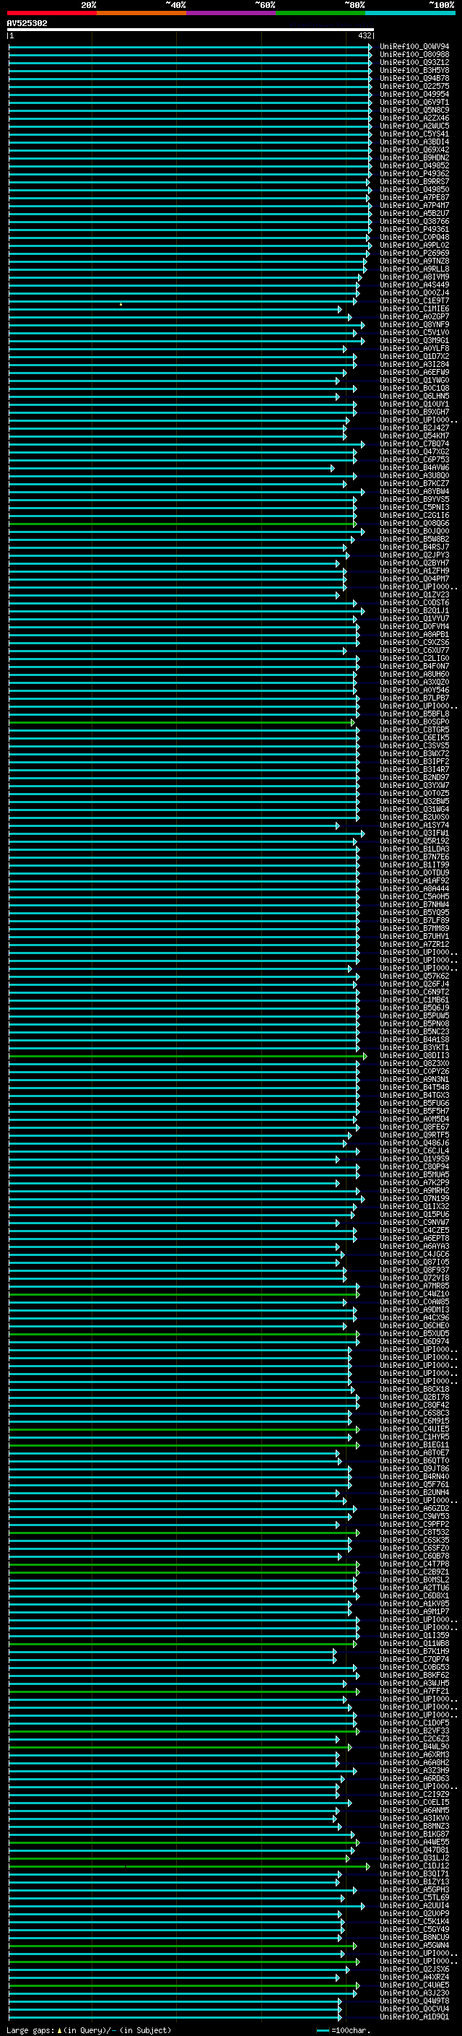Image resolution: width=462 pixels, height=2036 pixels.
Task: Select the UniRef100_B4T548 label
Action: pyautogui.click(x=414, y=1087)
